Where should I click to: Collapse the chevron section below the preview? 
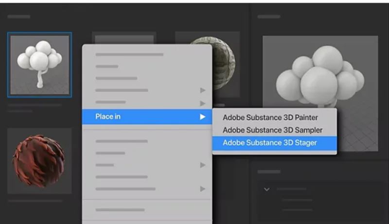[x=266, y=189]
